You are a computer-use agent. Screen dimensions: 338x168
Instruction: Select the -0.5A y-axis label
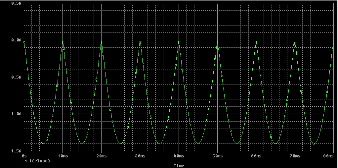coord(16,77)
